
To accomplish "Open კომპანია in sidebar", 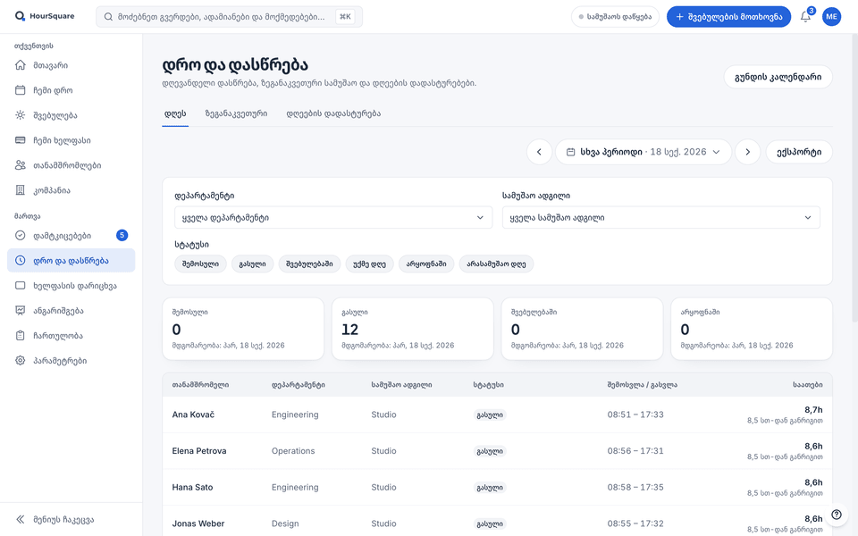I will click(71, 190).
